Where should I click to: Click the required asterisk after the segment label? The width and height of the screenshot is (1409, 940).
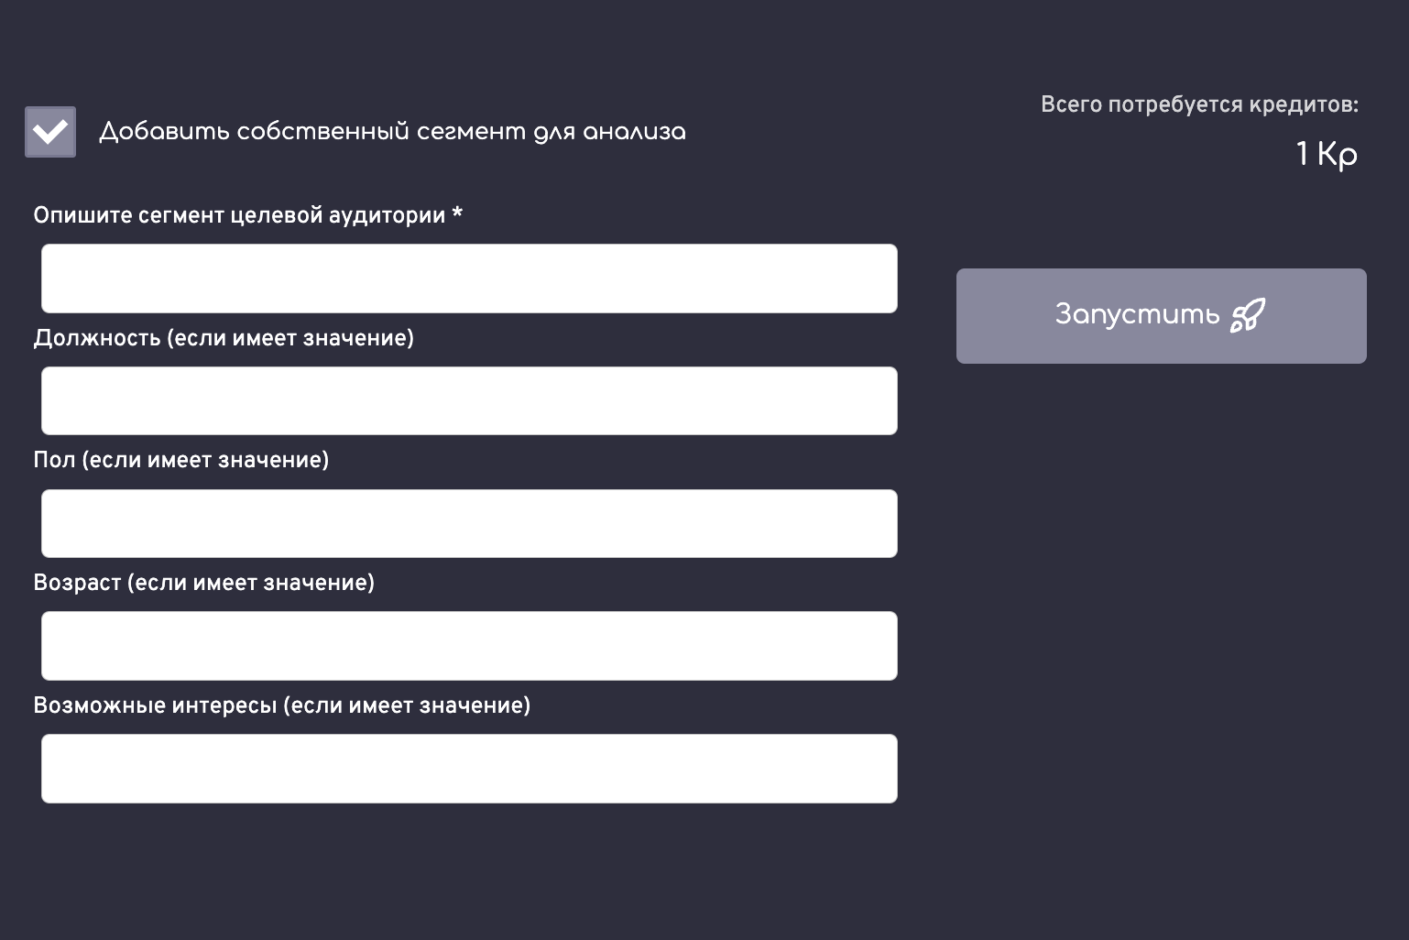tap(457, 214)
